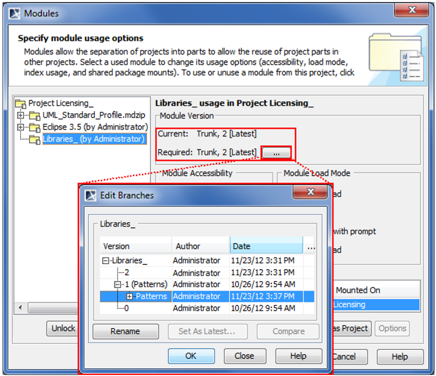Confirm with OK in Edit Branches
This screenshot has height=376, width=436.
click(191, 356)
